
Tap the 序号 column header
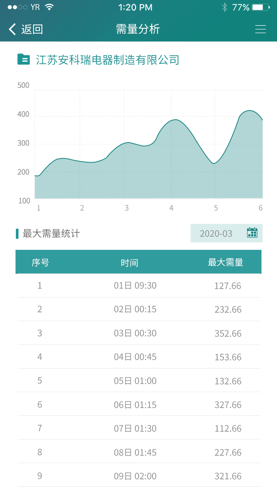pyautogui.click(x=40, y=262)
